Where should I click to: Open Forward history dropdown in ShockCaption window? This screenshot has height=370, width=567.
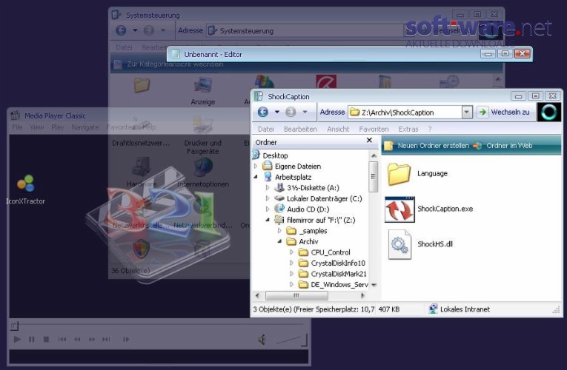(x=305, y=112)
